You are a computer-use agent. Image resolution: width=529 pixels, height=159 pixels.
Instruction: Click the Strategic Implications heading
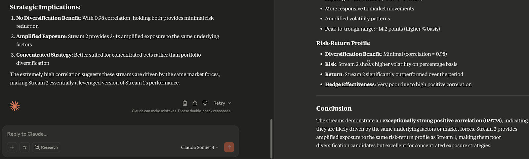pyautogui.click(x=45, y=7)
